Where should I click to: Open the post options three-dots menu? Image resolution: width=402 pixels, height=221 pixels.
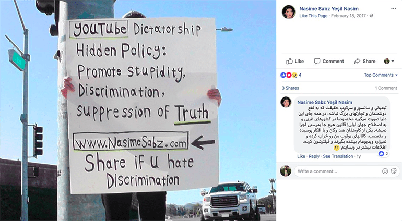pyautogui.click(x=393, y=8)
